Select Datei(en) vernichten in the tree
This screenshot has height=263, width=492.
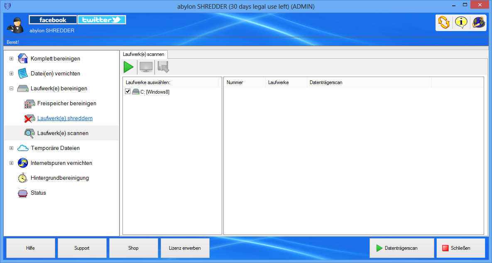coord(55,74)
